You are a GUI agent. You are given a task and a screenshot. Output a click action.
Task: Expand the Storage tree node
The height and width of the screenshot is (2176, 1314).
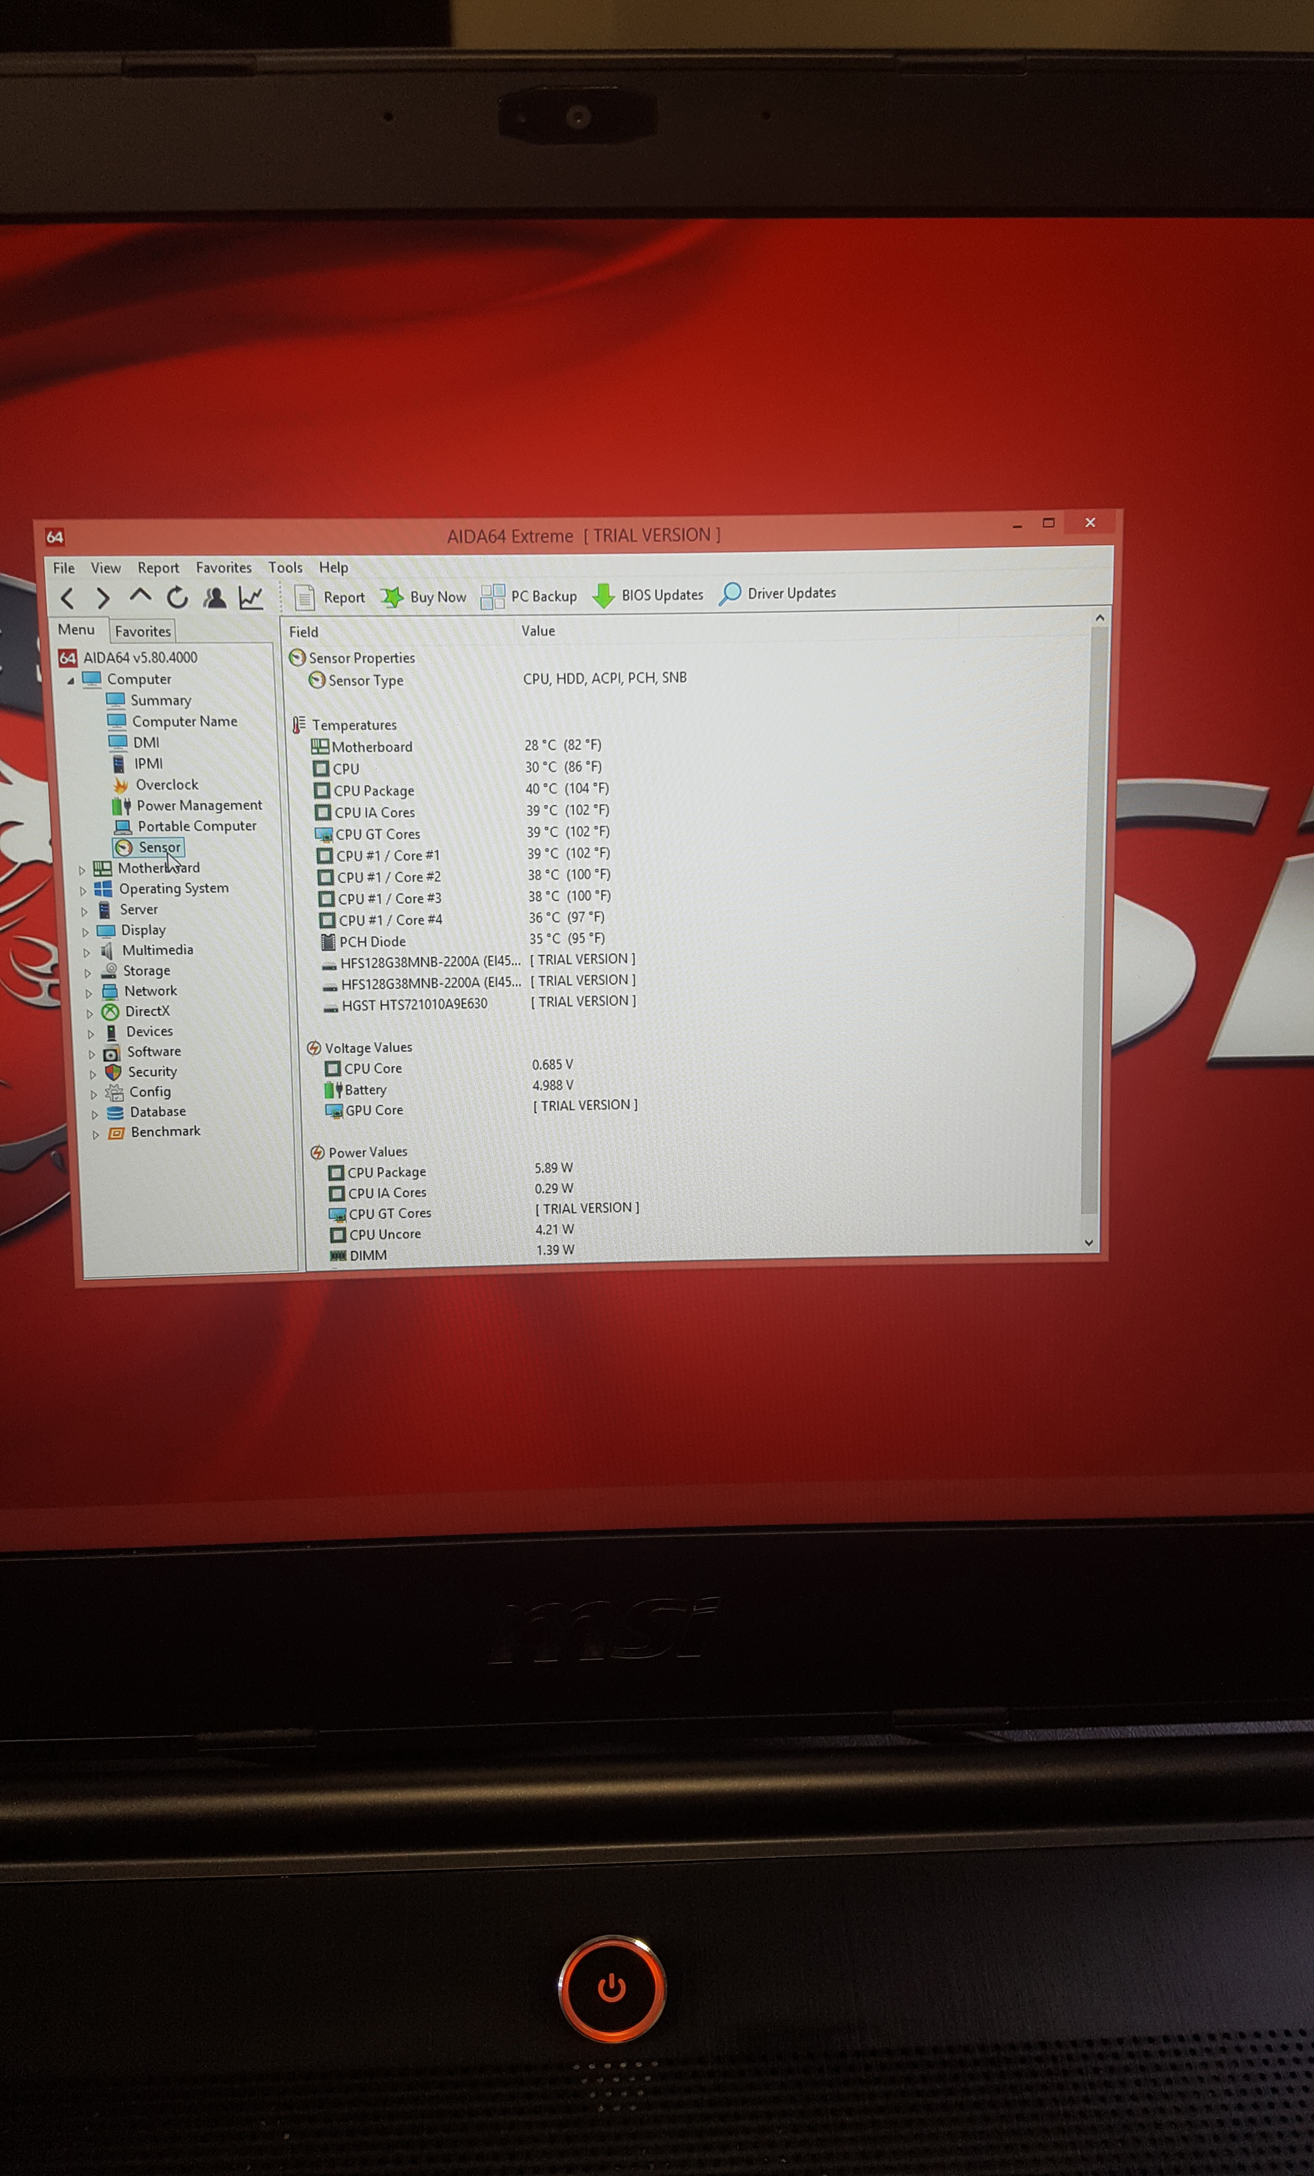click(x=88, y=972)
